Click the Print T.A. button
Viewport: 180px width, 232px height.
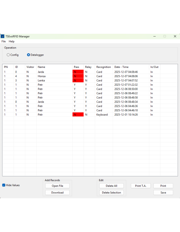pos(141,186)
